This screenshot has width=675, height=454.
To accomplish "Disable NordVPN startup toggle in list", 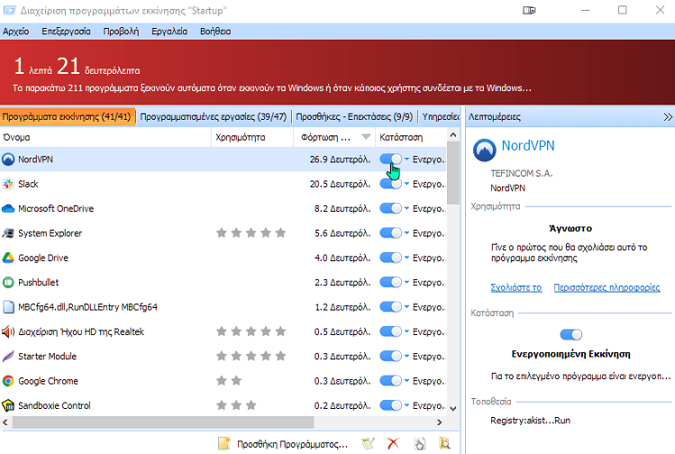I will (390, 159).
